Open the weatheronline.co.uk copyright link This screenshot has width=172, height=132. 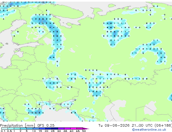pos(149,130)
